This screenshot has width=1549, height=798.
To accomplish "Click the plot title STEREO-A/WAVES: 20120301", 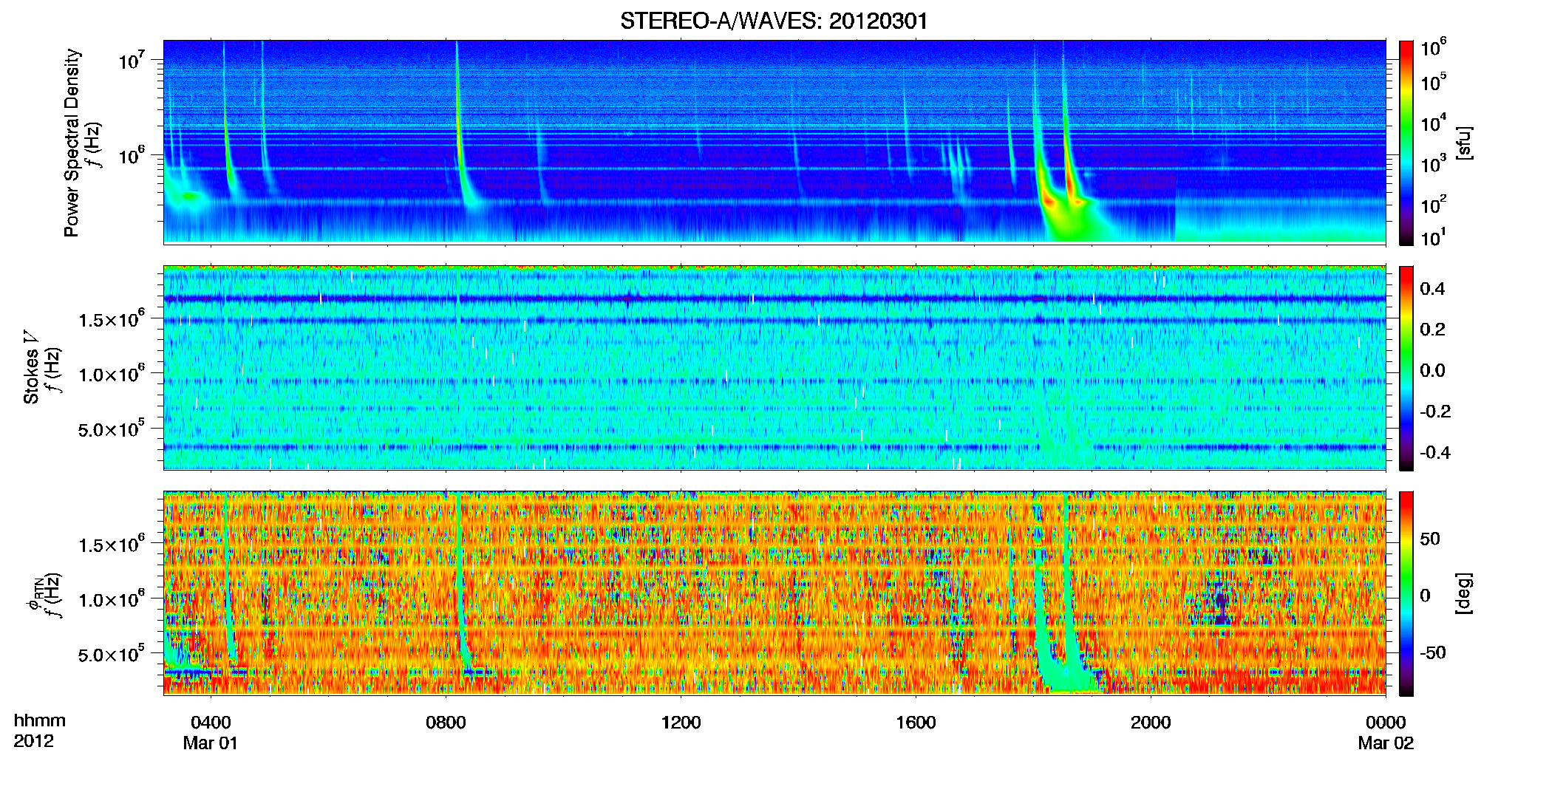I will point(774,21).
